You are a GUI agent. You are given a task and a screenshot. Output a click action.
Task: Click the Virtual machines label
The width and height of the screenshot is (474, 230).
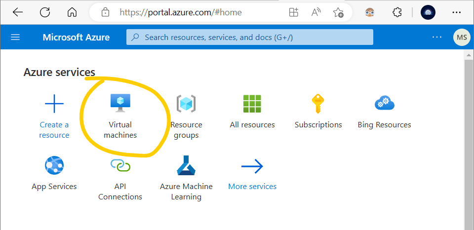click(120, 130)
